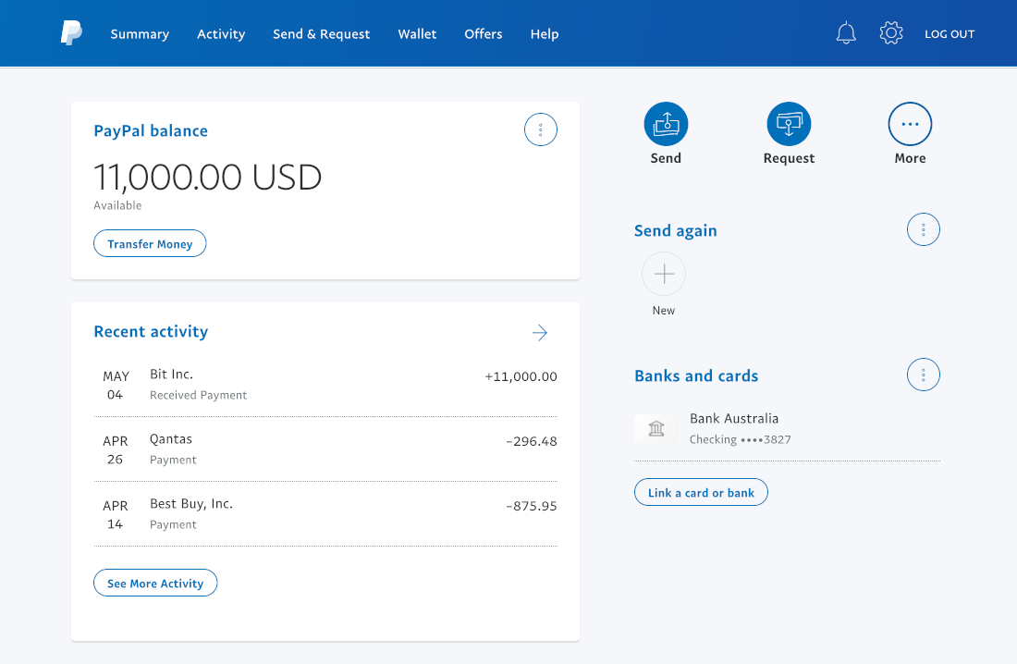Click the PayPal logo icon
The width and height of the screenshot is (1017, 664).
point(71,32)
